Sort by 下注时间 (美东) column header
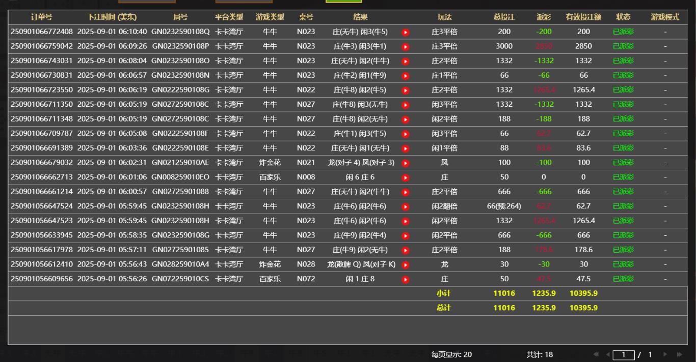The image size is (696, 362). 112,17
